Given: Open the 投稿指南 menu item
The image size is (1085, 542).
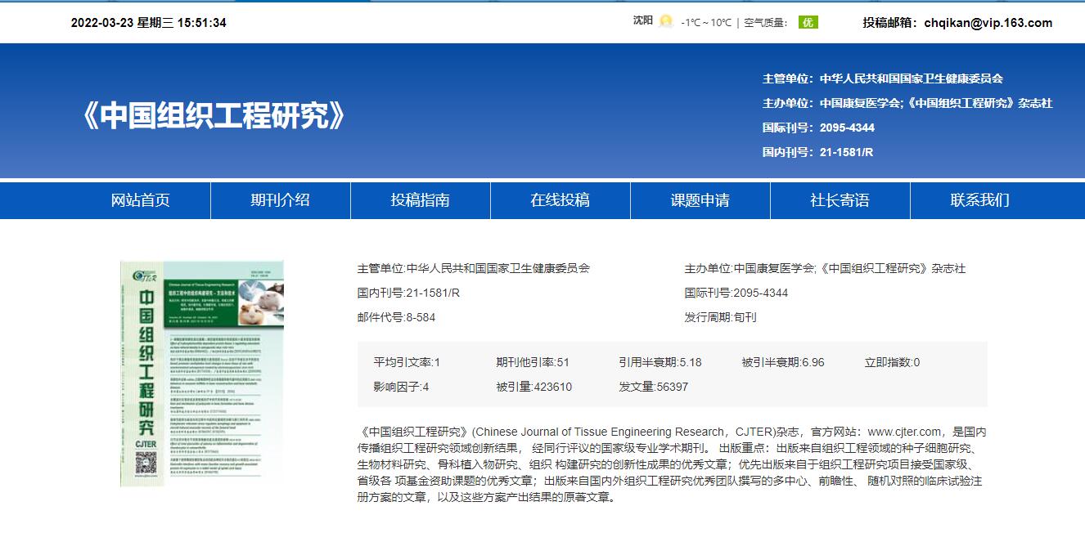Looking at the screenshot, I should [420, 200].
